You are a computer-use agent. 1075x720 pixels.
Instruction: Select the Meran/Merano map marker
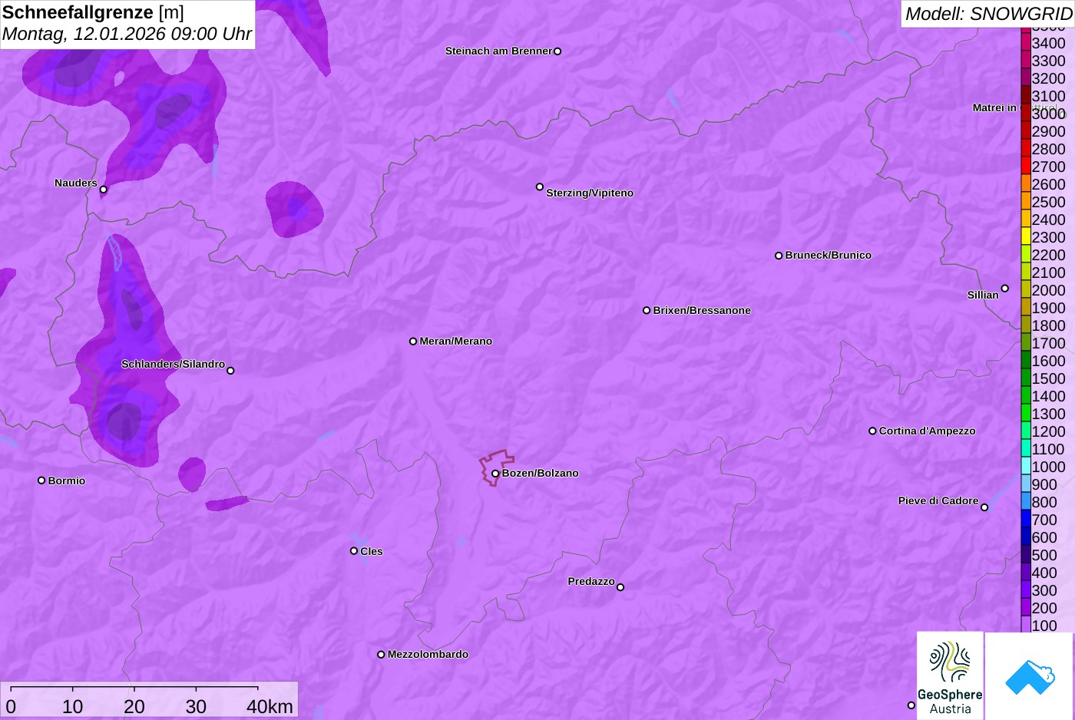pos(413,341)
